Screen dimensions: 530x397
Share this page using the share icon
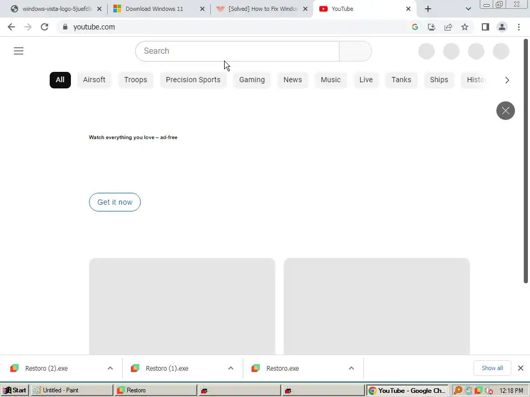click(x=448, y=27)
